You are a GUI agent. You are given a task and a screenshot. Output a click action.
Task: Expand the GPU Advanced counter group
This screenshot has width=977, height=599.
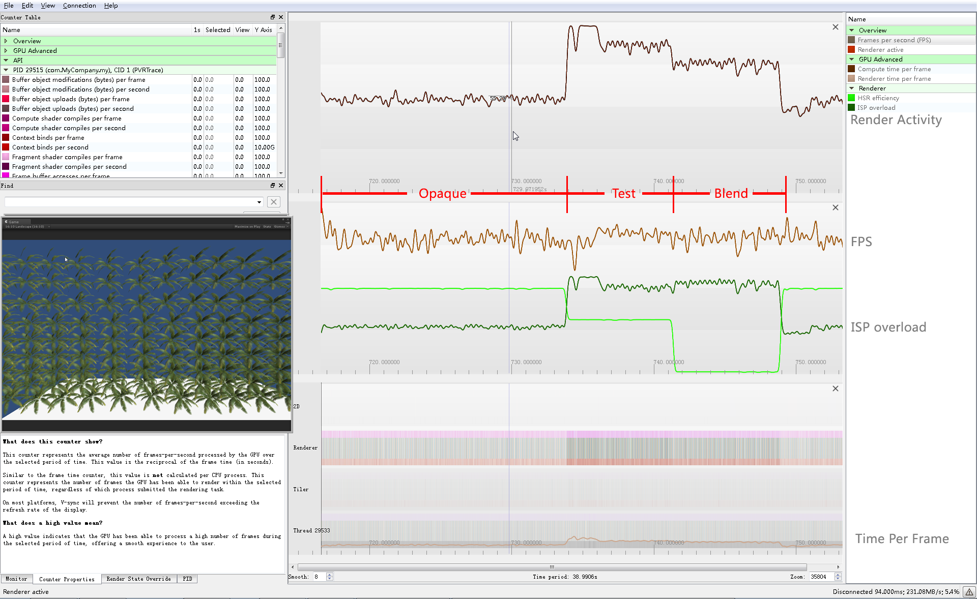(6, 51)
